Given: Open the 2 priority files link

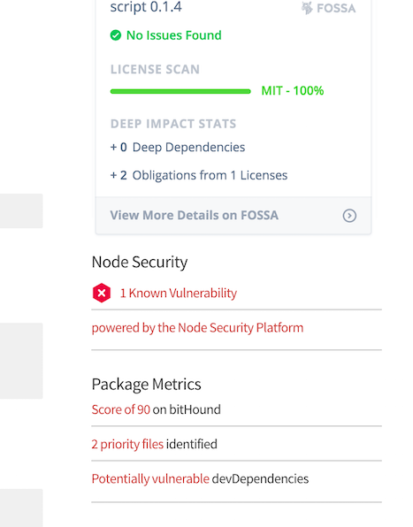Looking at the screenshot, I should (x=127, y=444).
